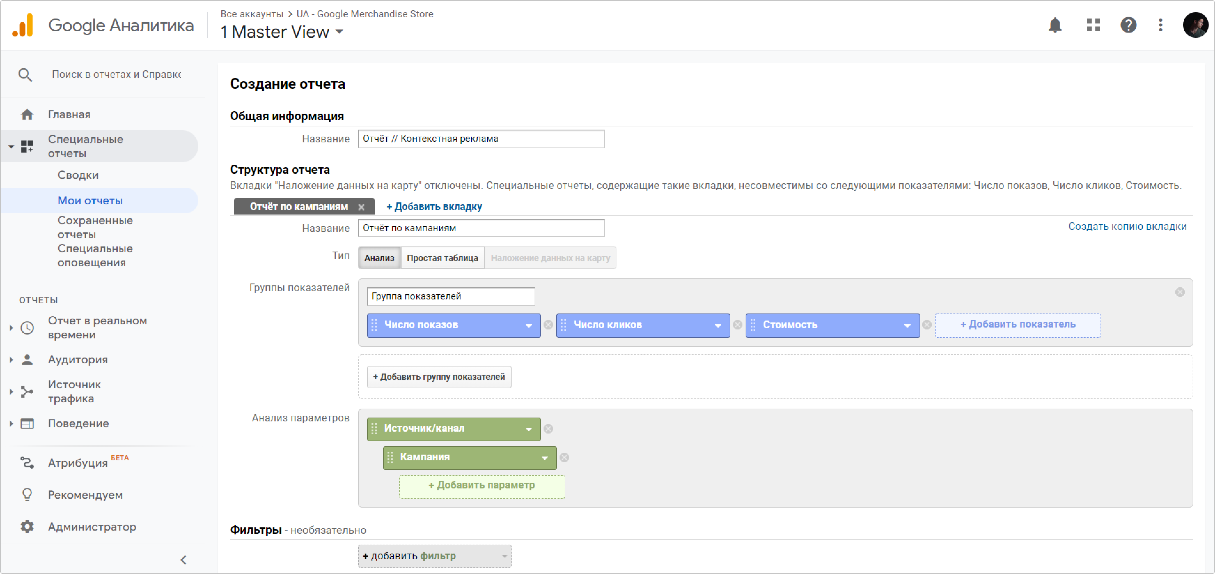Remove the Стоимость metric via X icon
This screenshot has height=574, width=1215.
click(926, 325)
